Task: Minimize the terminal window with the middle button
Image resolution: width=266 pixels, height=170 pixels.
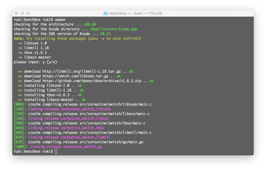Action: [x=22, y=13]
